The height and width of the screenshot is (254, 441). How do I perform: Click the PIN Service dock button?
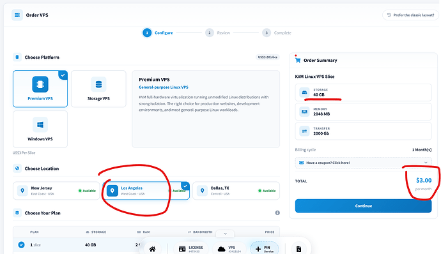pyautogui.click(x=265, y=249)
